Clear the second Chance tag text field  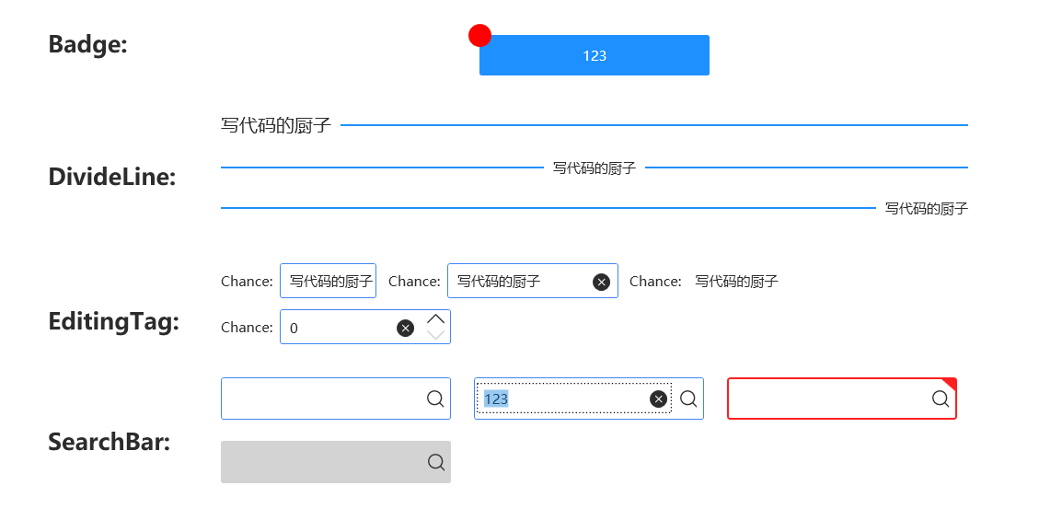(601, 283)
